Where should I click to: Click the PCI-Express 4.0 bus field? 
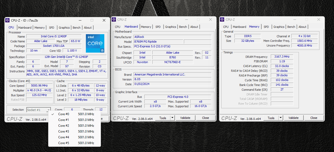point(178,97)
